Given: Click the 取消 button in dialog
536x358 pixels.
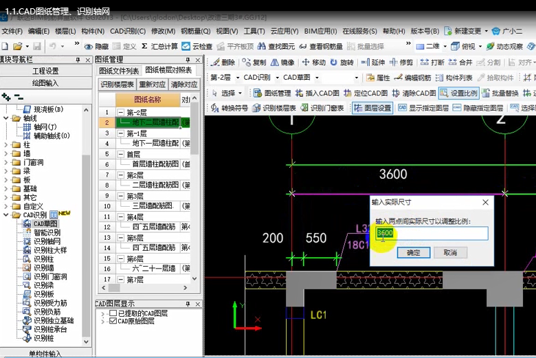Looking at the screenshot, I should click(450, 253).
